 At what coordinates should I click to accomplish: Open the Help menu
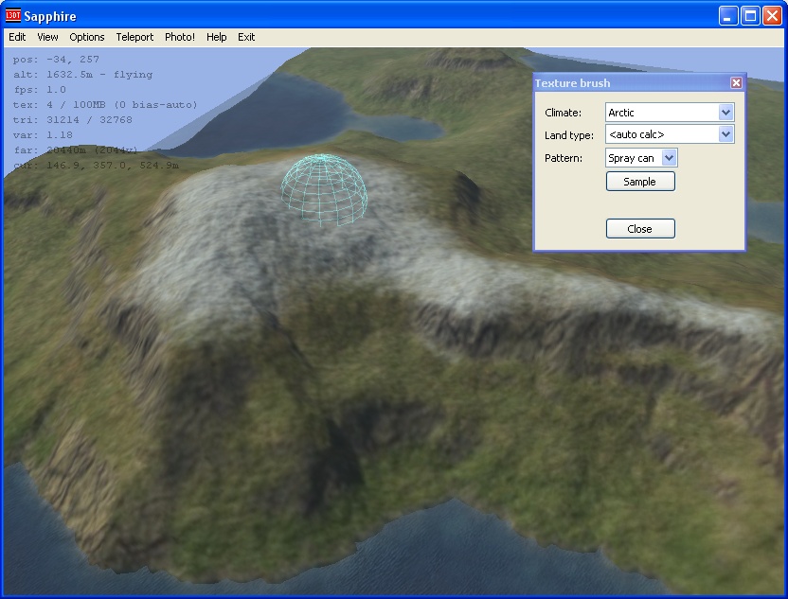[x=216, y=37]
